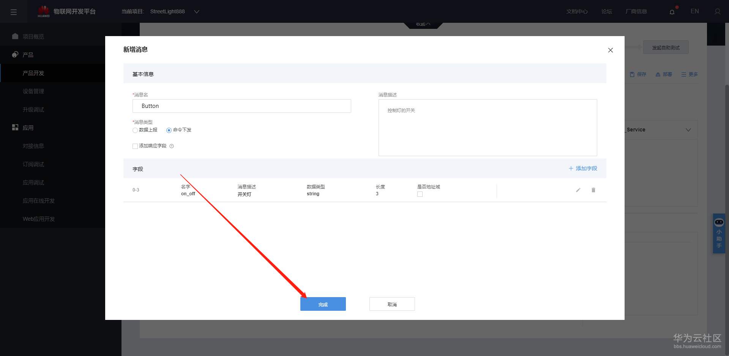Switch language using the EN button

pos(695,11)
